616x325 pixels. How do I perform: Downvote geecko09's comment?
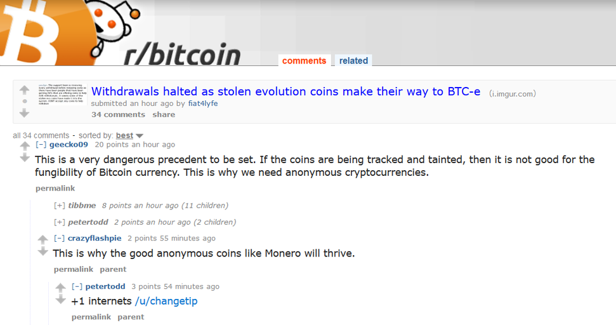(25, 158)
